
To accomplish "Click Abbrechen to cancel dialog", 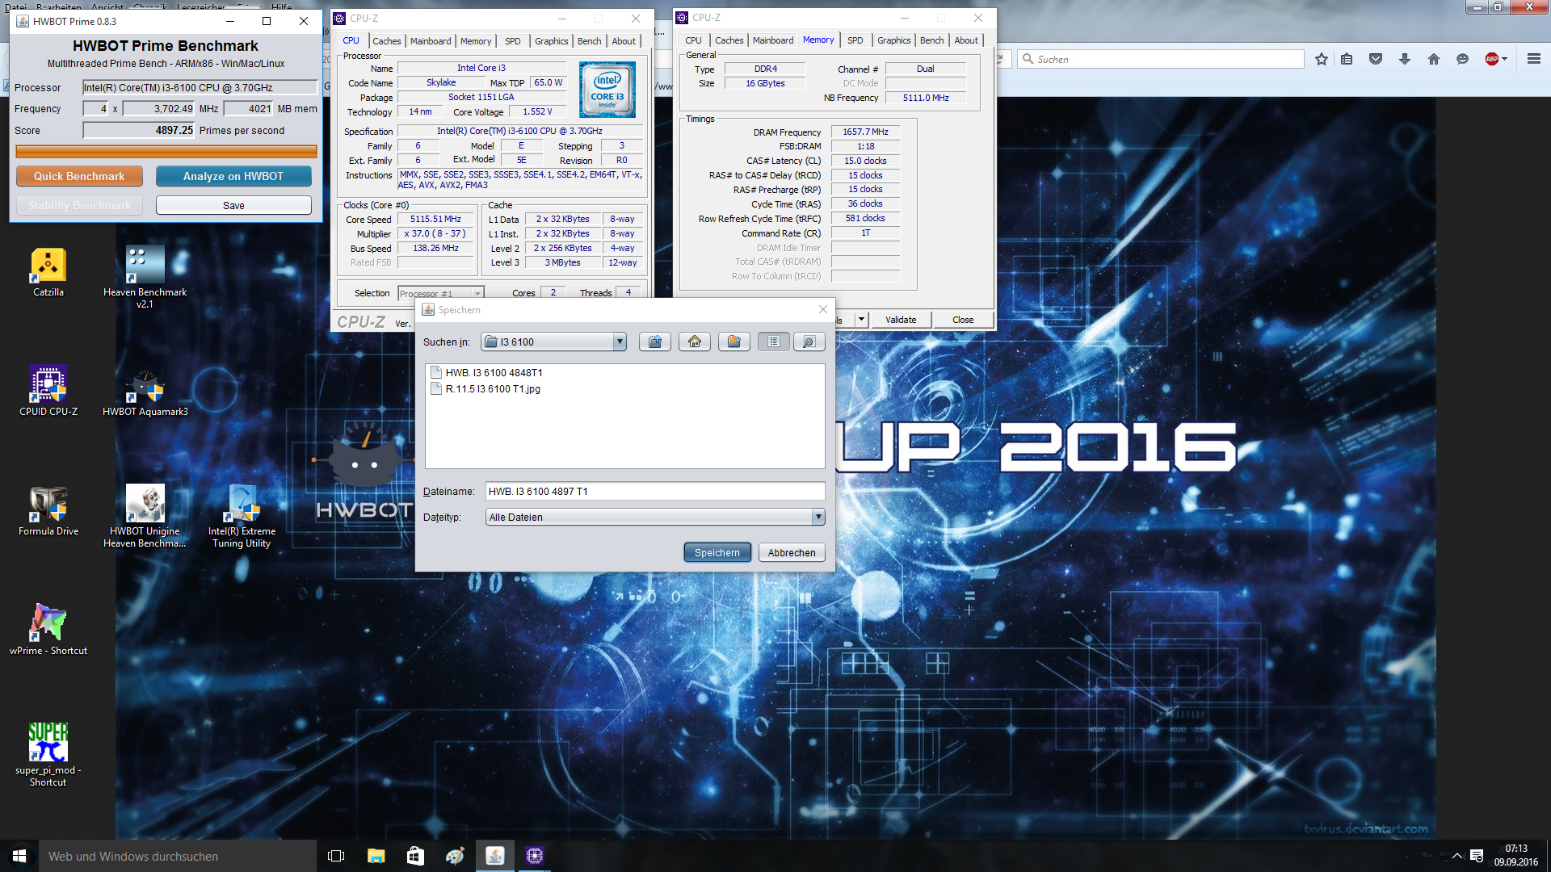I will (x=792, y=552).
